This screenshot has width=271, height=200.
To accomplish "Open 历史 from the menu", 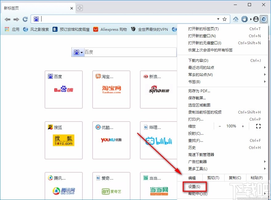I will tap(223, 148).
